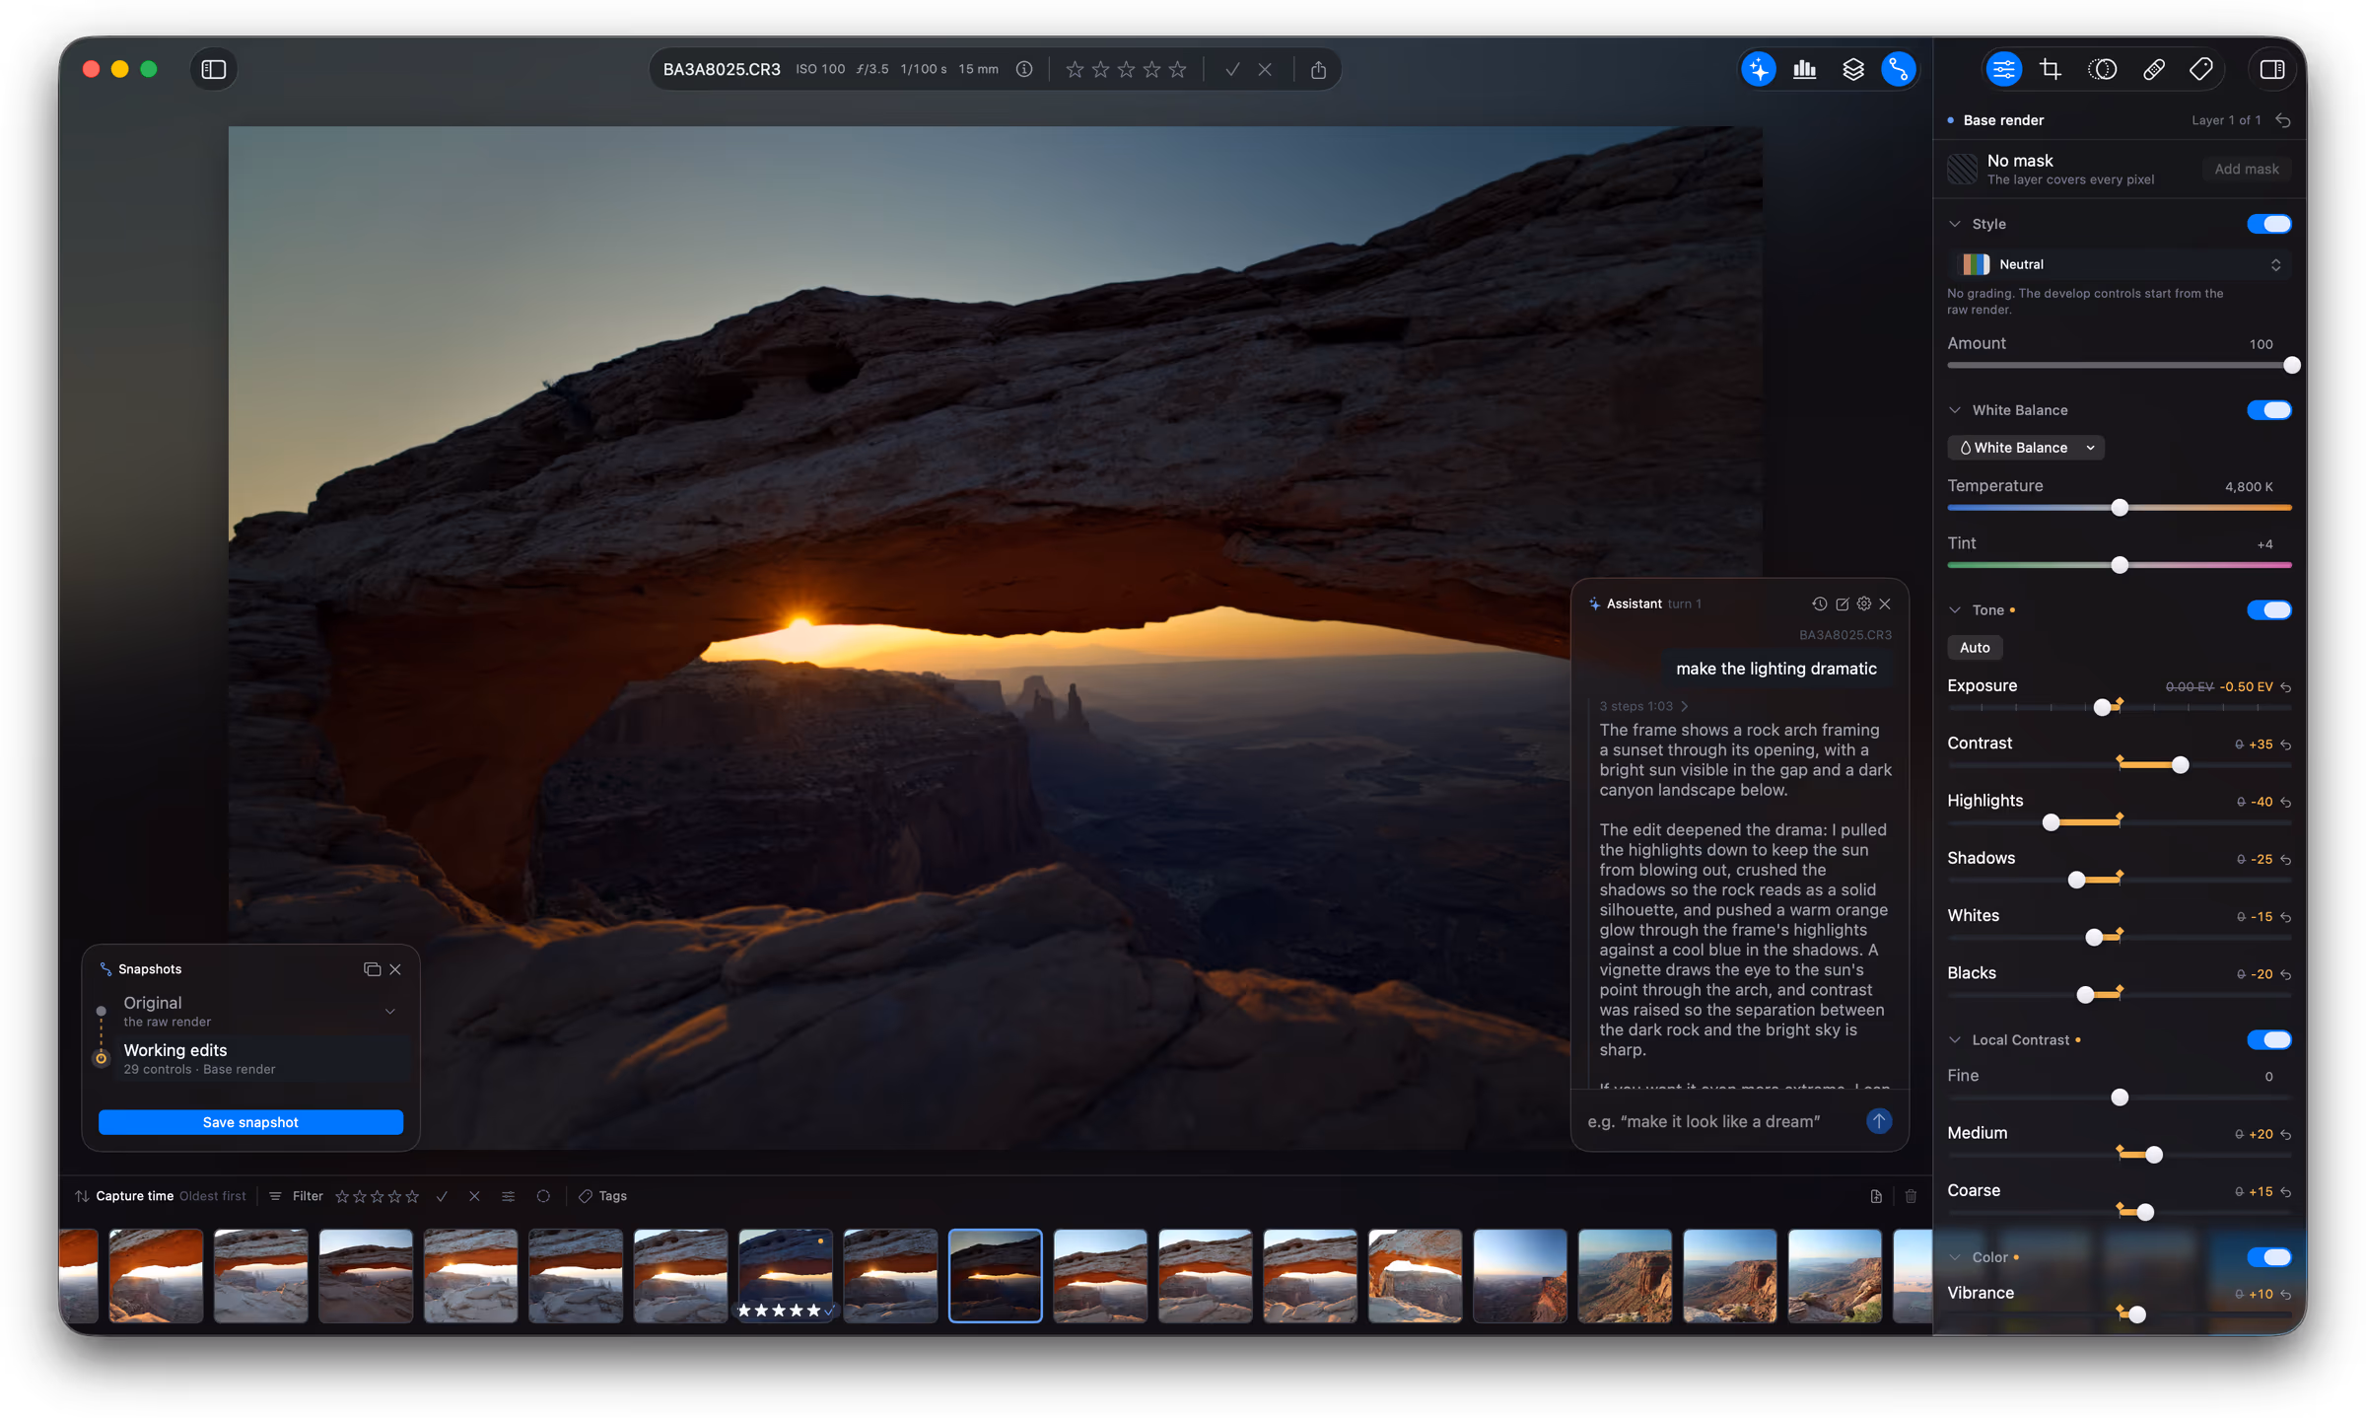Click the share export icon
2366x1418 pixels.
pos(1318,69)
